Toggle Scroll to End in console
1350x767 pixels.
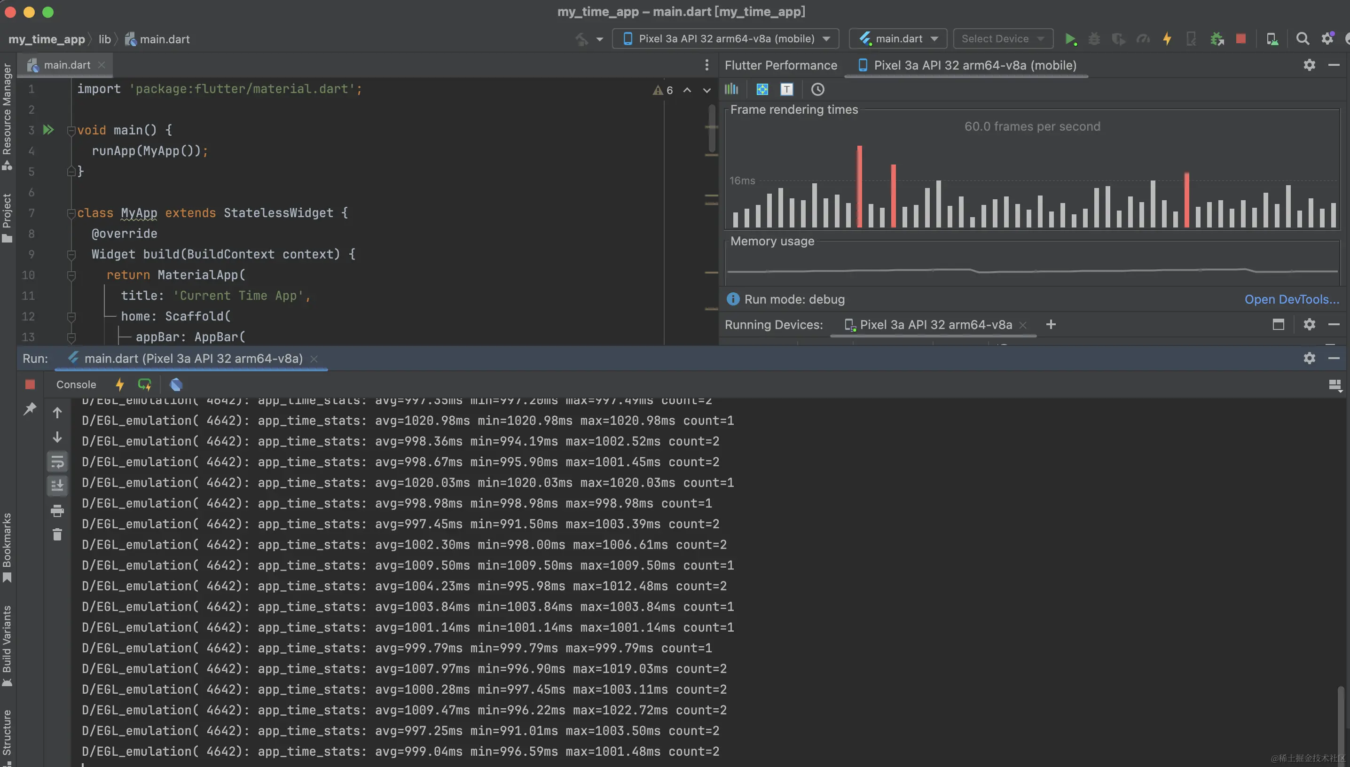(x=57, y=485)
